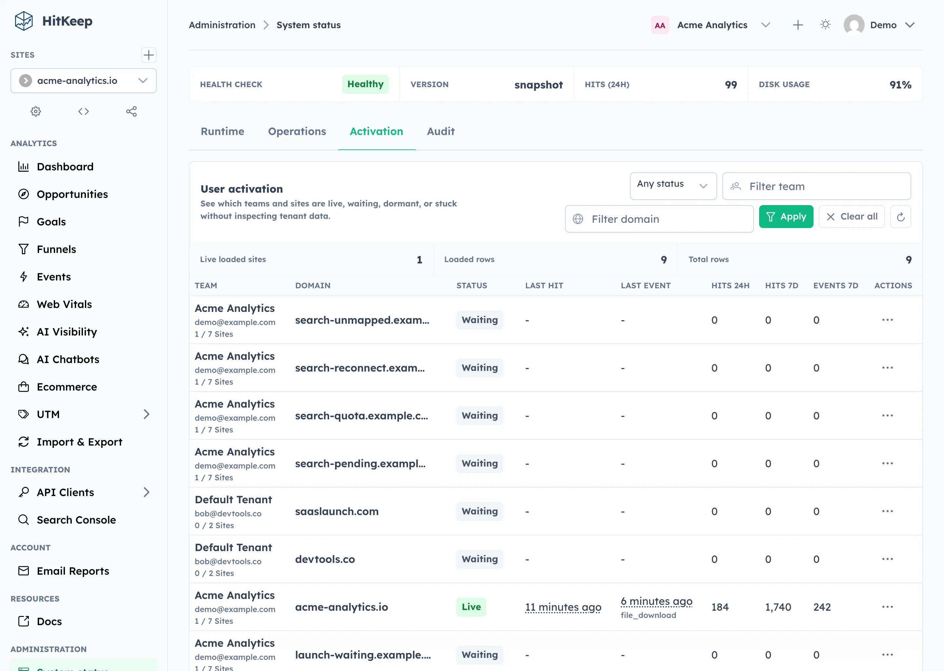Open actions menu for saaslaunch.com row

887,511
